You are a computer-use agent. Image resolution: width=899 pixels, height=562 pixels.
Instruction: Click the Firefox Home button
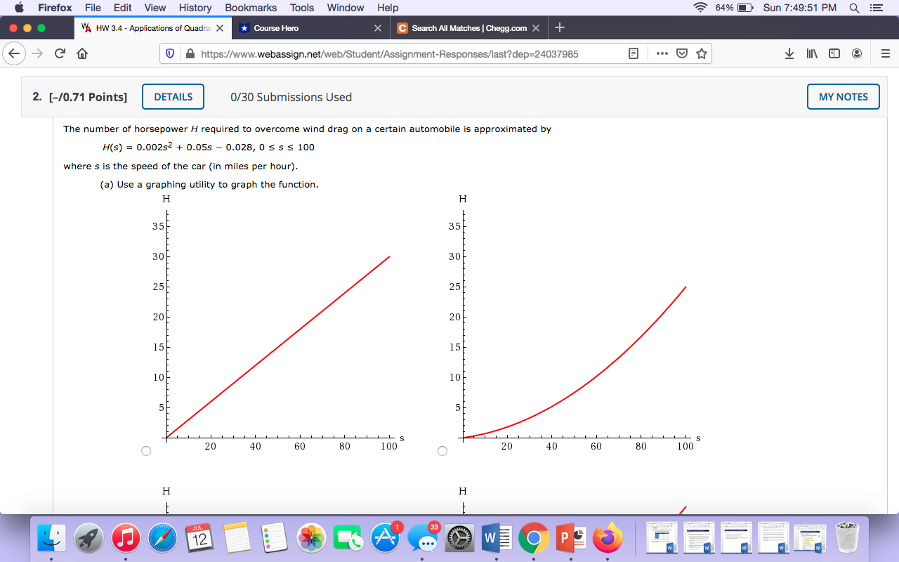pyautogui.click(x=81, y=53)
